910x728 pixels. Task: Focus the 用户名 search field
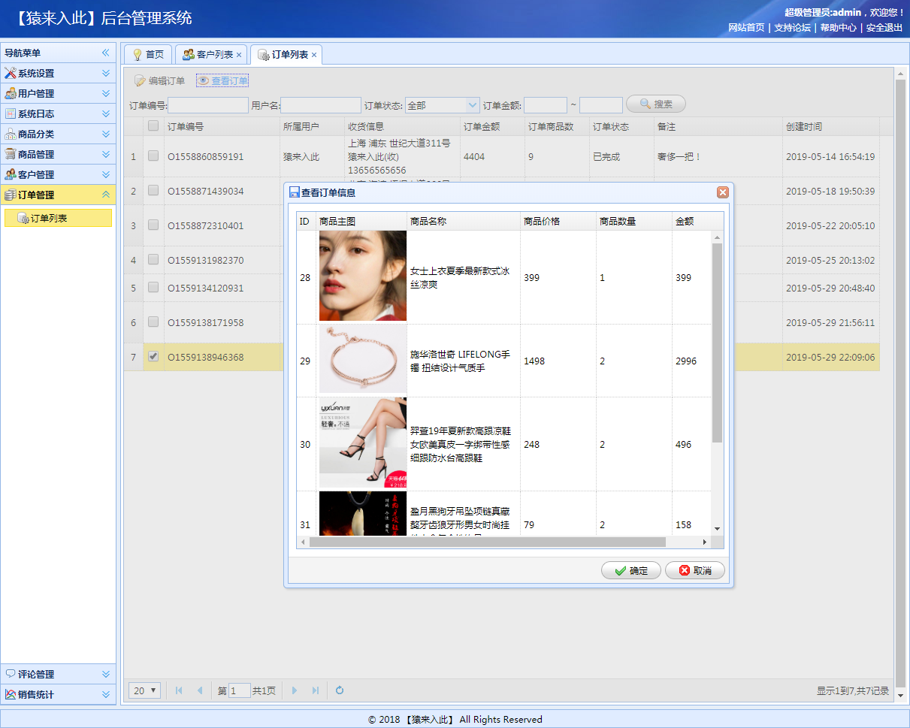pyautogui.click(x=321, y=105)
